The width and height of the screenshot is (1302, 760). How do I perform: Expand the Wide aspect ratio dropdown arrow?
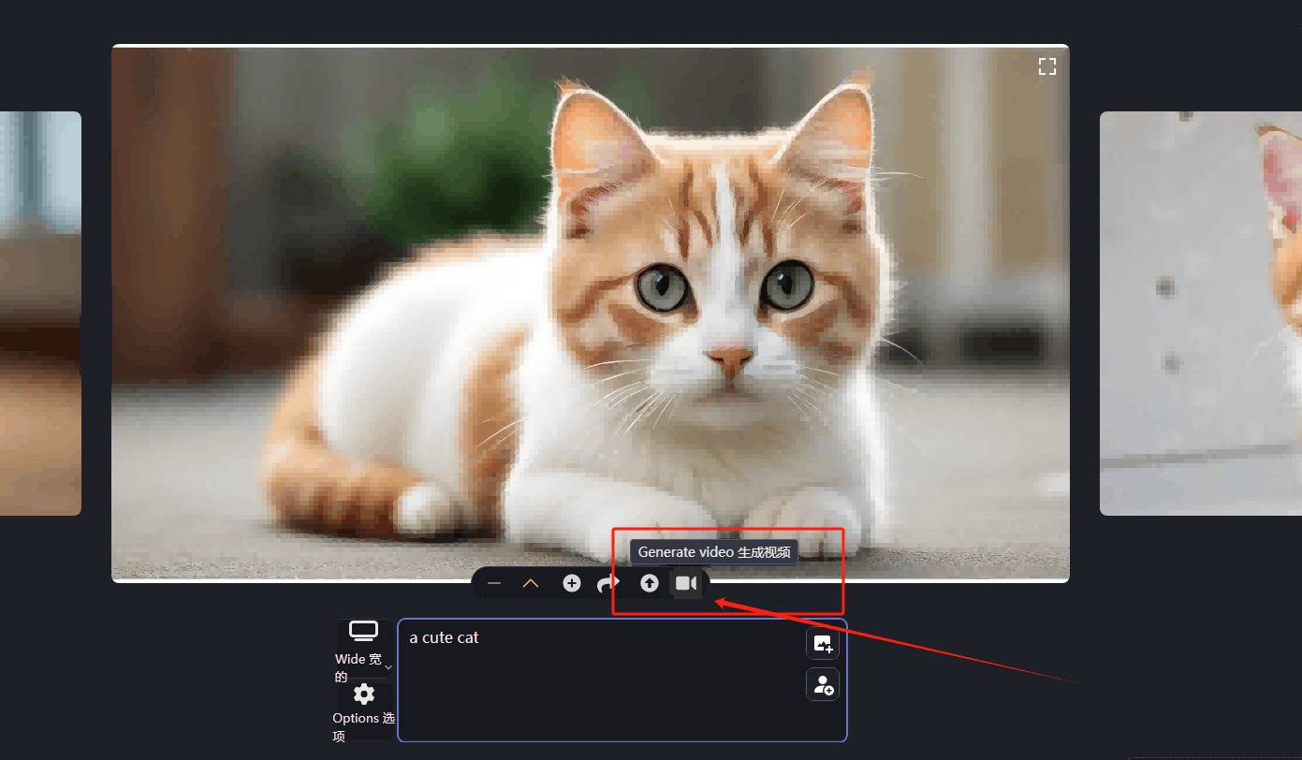pos(388,667)
